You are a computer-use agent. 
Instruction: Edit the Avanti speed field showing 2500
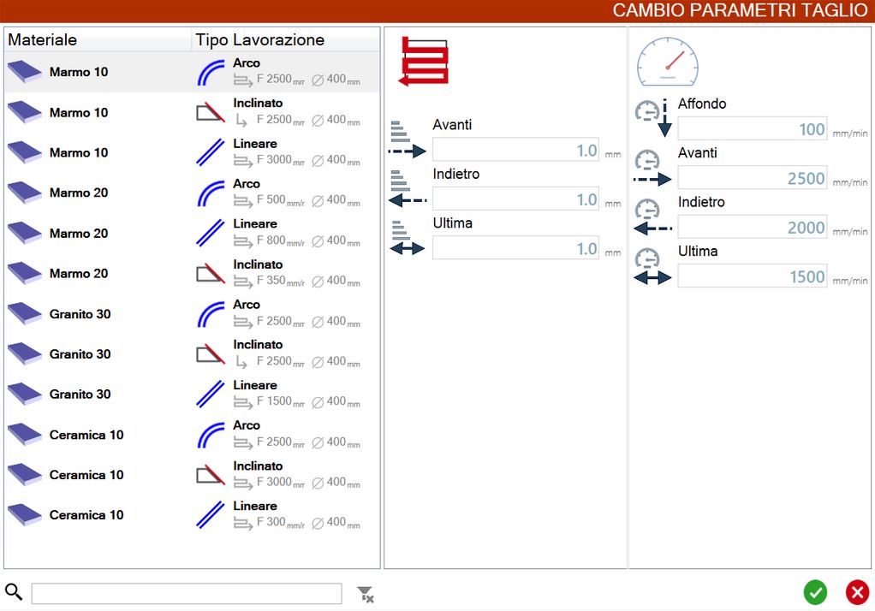coord(753,177)
